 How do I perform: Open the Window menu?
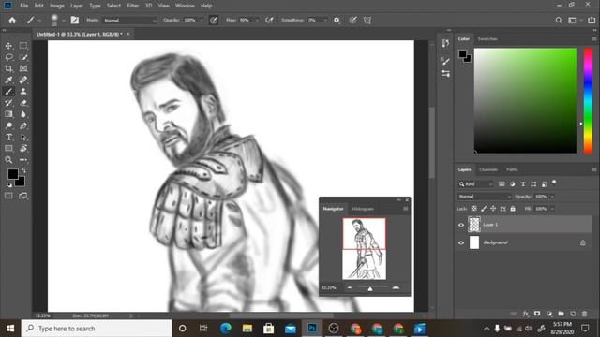click(x=185, y=6)
